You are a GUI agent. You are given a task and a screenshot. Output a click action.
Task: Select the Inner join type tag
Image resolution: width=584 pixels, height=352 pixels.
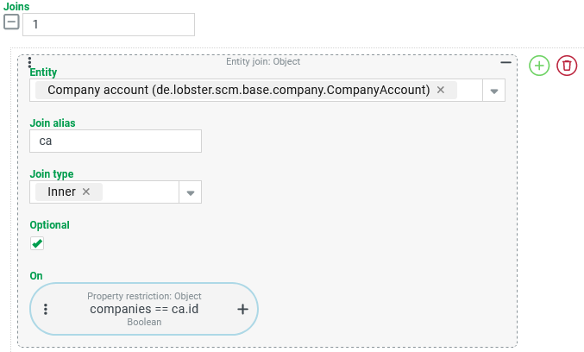(61, 192)
